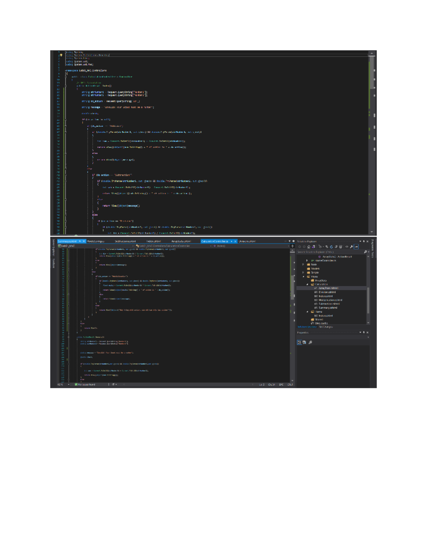Click the Search Solution Explorer field

(x=330, y=252)
